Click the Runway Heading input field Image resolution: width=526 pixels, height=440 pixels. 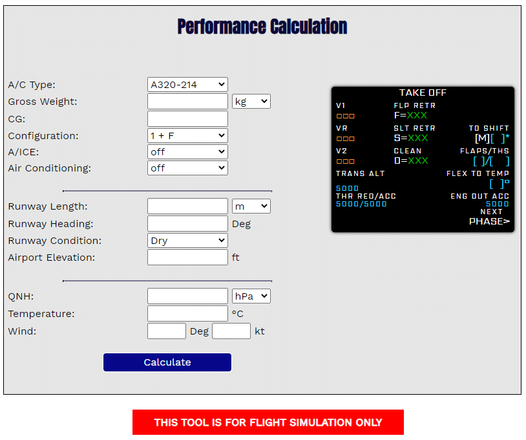[187, 224]
